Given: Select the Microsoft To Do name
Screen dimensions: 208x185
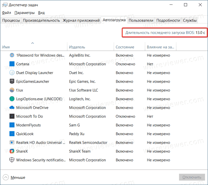Looking at the screenshot, I should tap(29, 116).
